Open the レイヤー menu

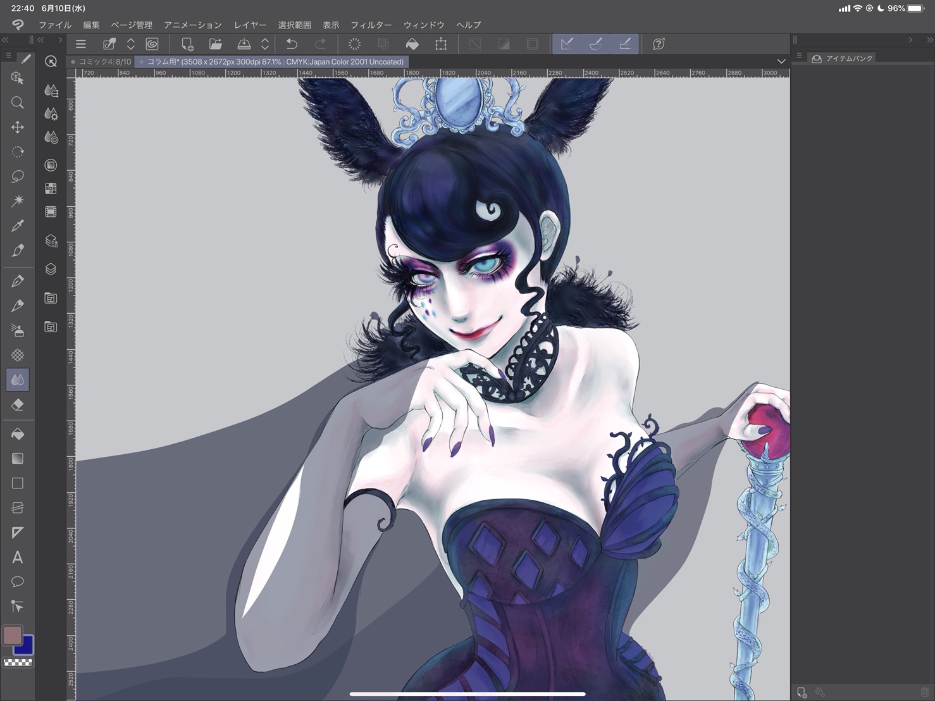tap(250, 25)
